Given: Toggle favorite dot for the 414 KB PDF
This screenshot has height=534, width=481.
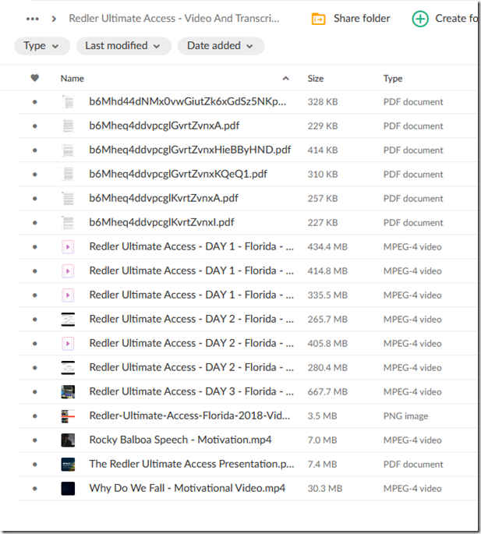Looking at the screenshot, I should (x=34, y=150).
